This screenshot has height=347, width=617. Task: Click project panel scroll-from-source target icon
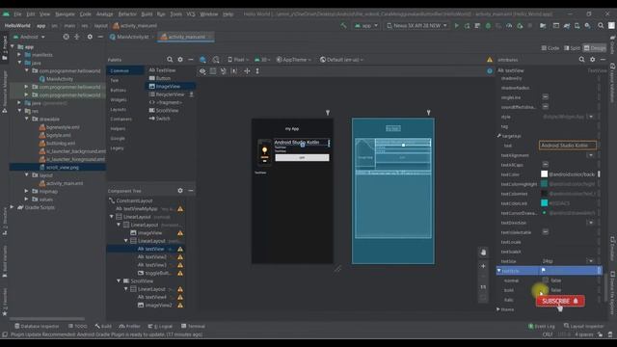coord(67,37)
